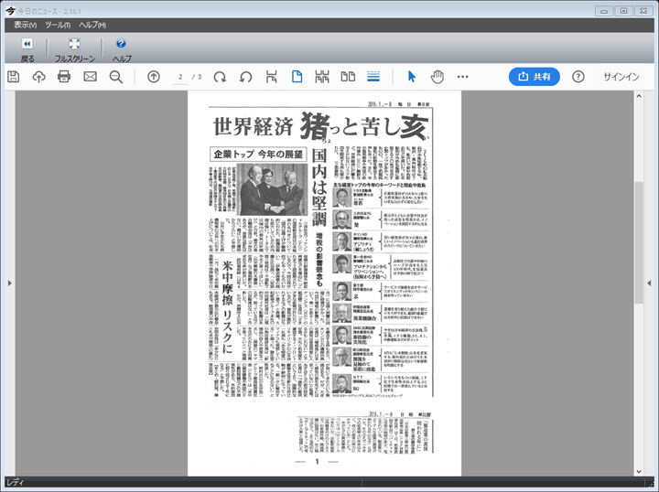Toggle single page view mode
The width and height of the screenshot is (659, 492).
point(297,77)
